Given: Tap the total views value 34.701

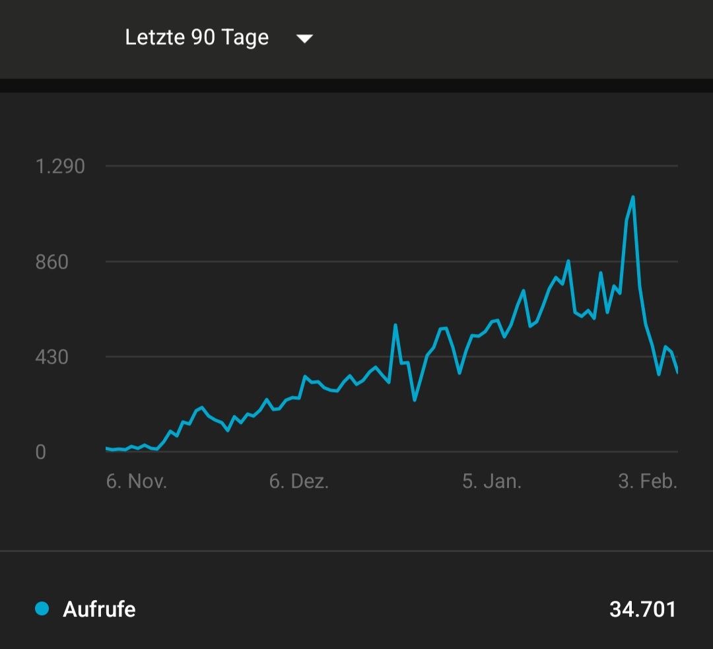Looking at the screenshot, I should pyautogui.click(x=642, y=609).
